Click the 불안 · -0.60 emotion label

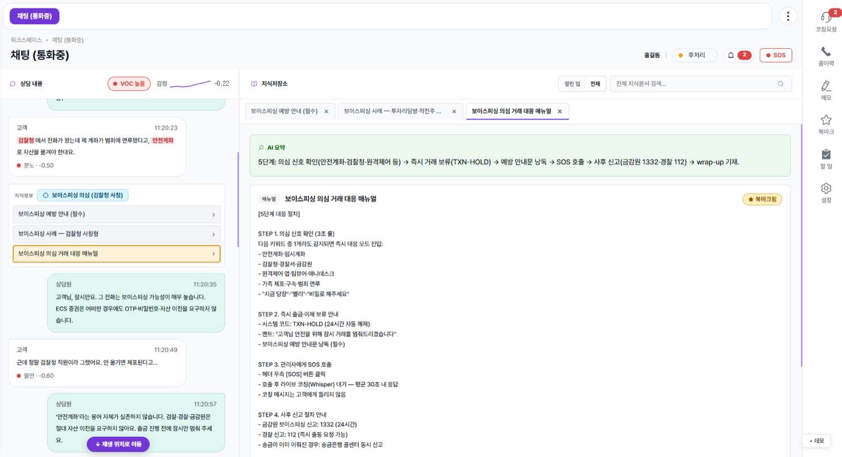35,376
